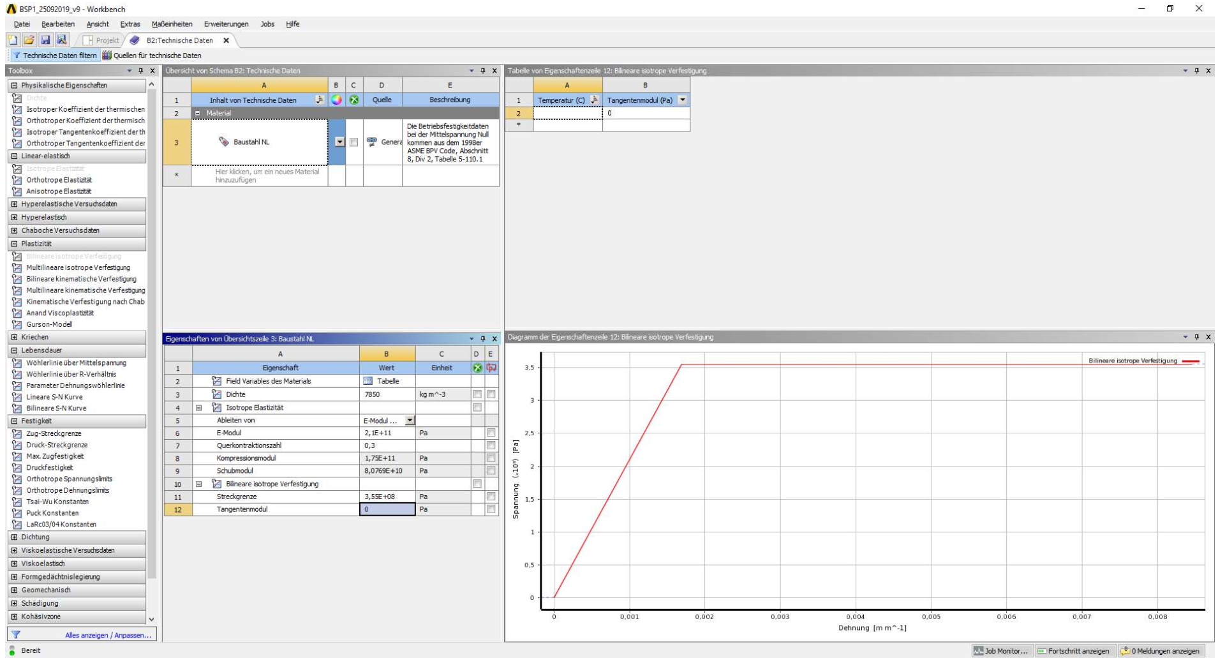
Task: Click Alles anzeigen / Anpassen link
Action: click(108, 635)
